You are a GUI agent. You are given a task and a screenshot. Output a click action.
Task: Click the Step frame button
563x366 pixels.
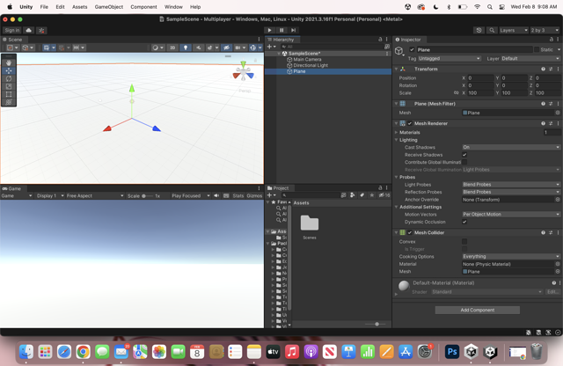(293, 30)
